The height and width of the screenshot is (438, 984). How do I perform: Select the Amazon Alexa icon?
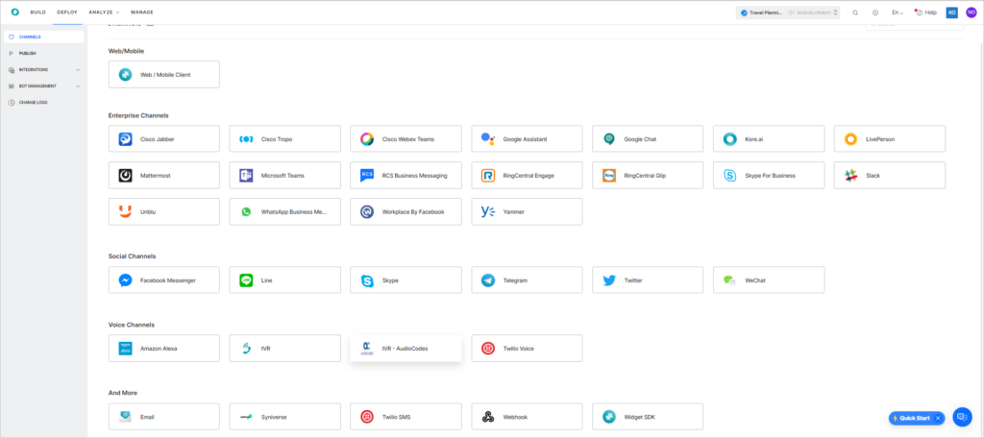pyautogui.click(x=125, y=348)
